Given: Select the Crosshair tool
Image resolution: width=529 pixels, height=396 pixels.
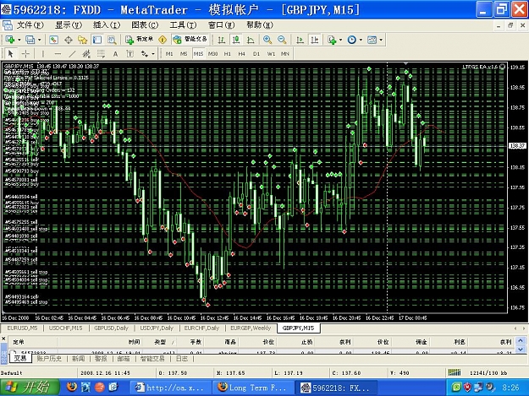Looking at the screenshot, I should coord(25,53).
